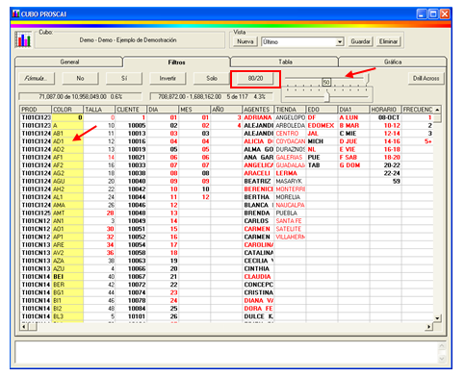This screenshot has height=377, width=465.
Task: Switch to the General tab
Action: (69, 62)
